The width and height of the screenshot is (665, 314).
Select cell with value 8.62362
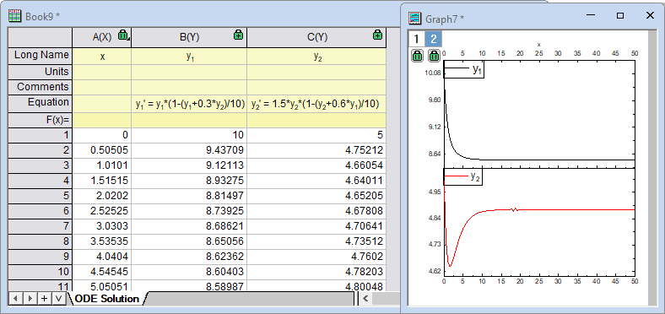tap(189, 257)
